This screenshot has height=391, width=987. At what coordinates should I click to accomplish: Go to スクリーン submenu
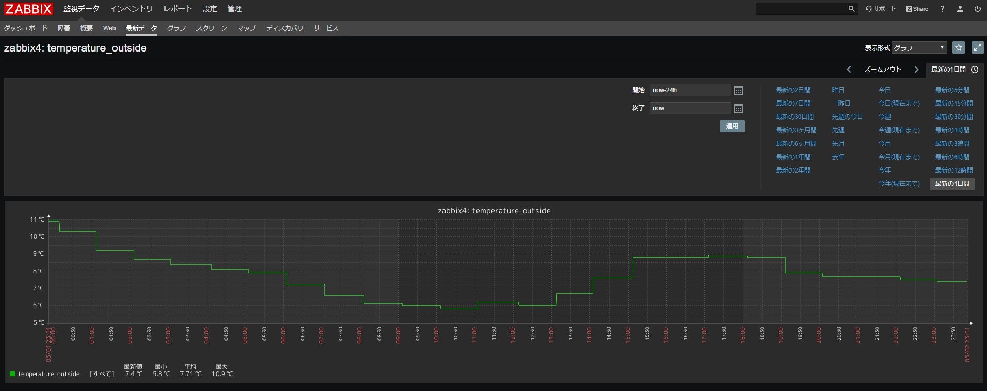(x=211, y=28)
